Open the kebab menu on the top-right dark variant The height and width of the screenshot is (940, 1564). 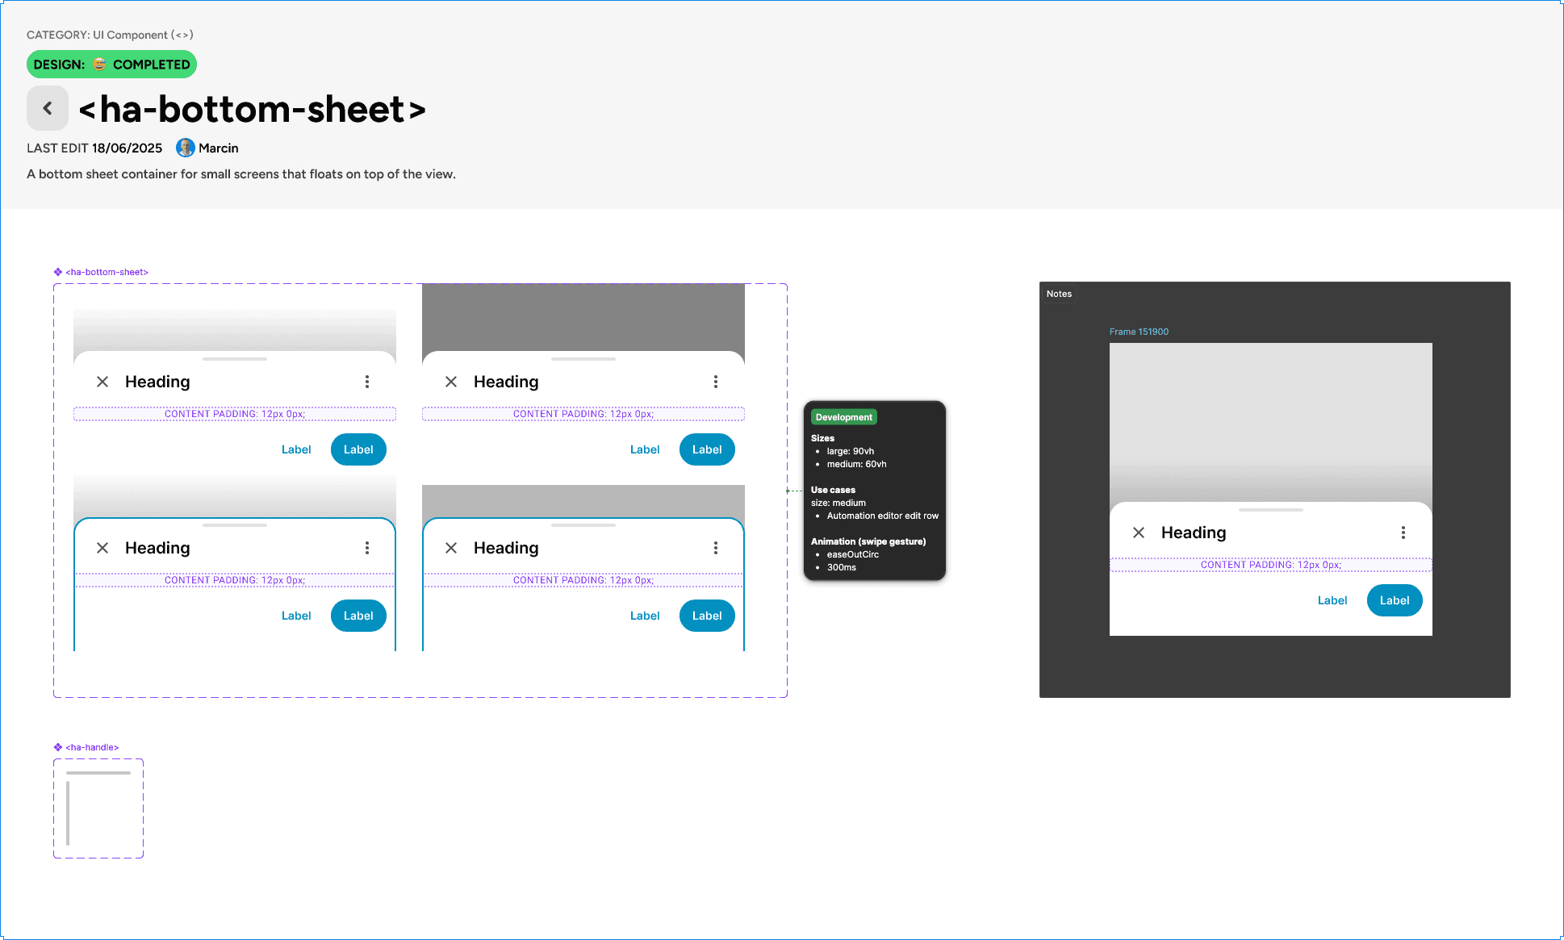pos(716,382)
